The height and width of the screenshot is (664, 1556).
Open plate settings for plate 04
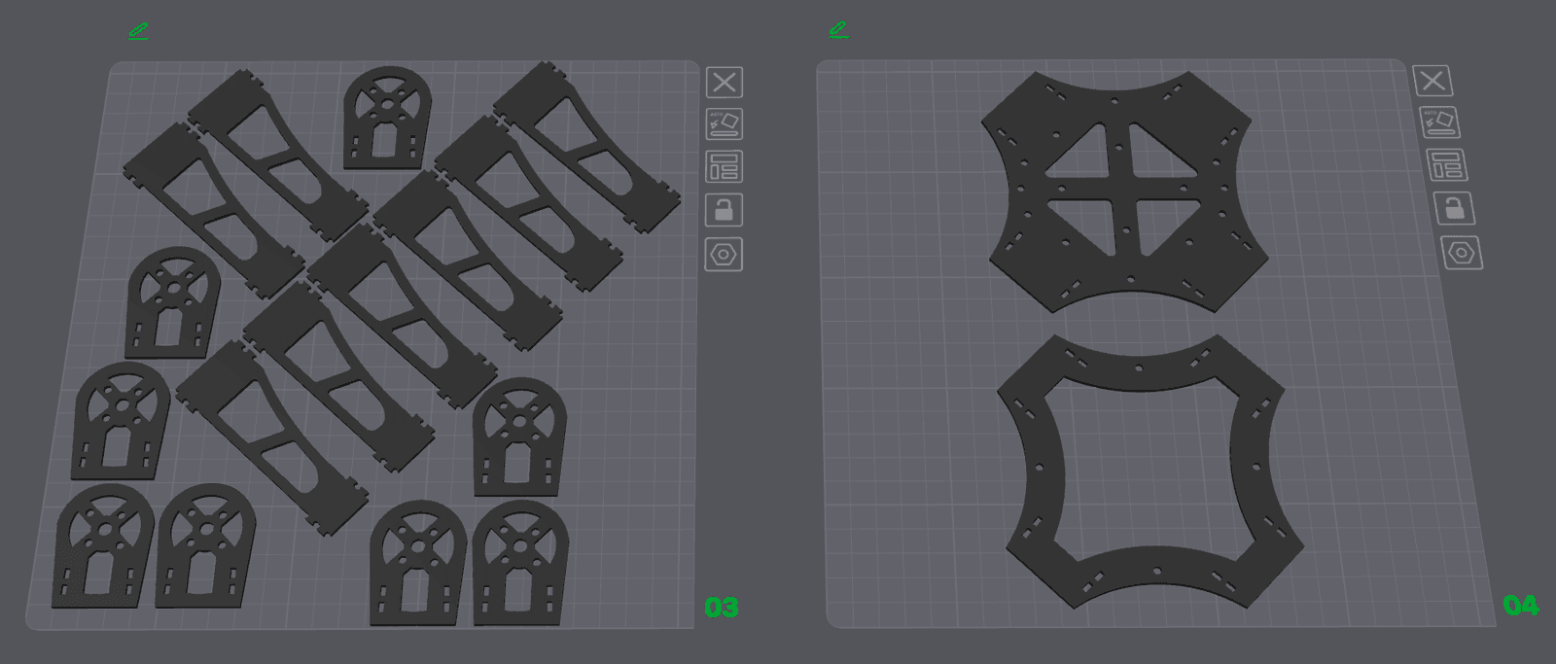(1462, 253)
